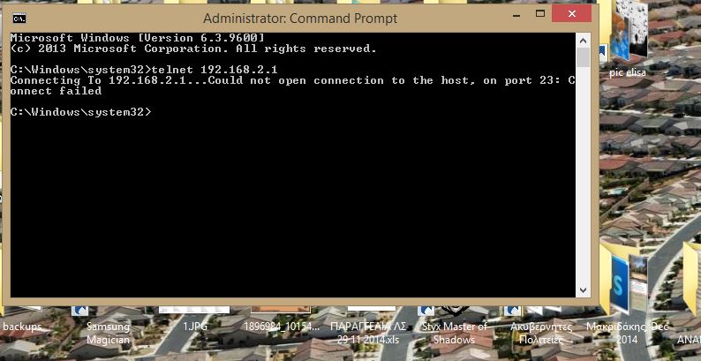Screen dimensions: 701x361
Task: Open the Ακυβέρνητες Πολιτείες shortcut
Action: [x=541, y=334]
